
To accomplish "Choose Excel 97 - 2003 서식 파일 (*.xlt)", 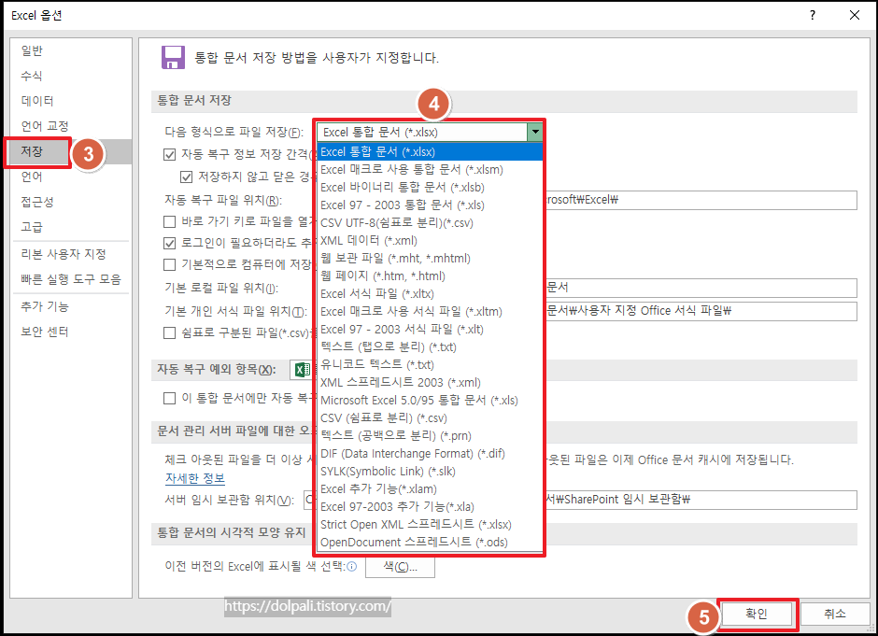I will [430, 329].
